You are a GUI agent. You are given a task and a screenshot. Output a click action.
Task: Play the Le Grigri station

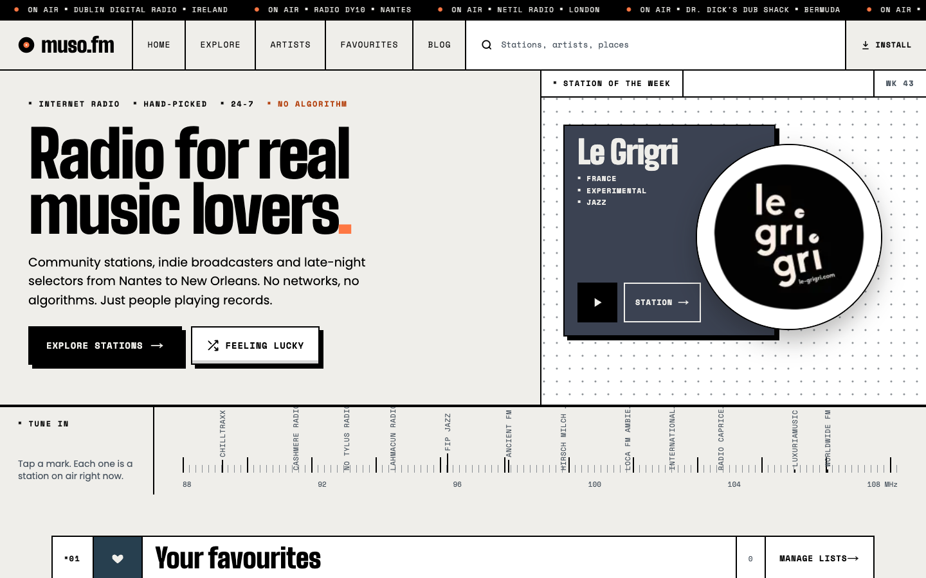click(x=597, y=302)
